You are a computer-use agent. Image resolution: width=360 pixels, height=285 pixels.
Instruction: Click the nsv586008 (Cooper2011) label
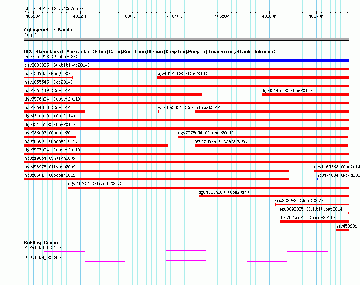coord(51,141)
